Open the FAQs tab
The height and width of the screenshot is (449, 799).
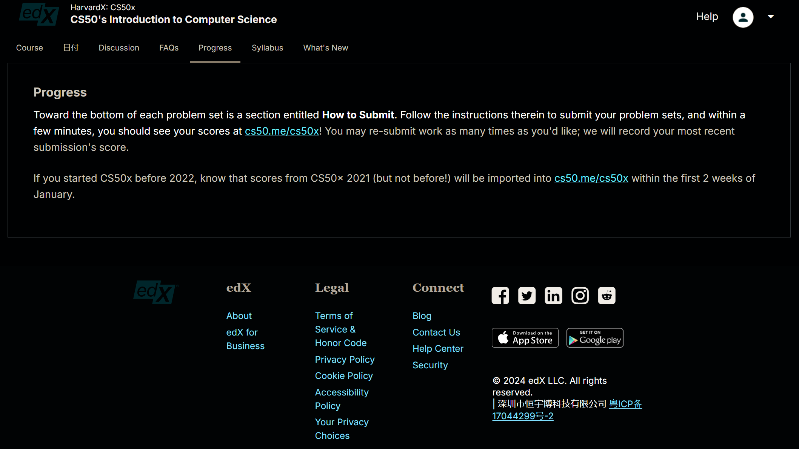(169, 48)
